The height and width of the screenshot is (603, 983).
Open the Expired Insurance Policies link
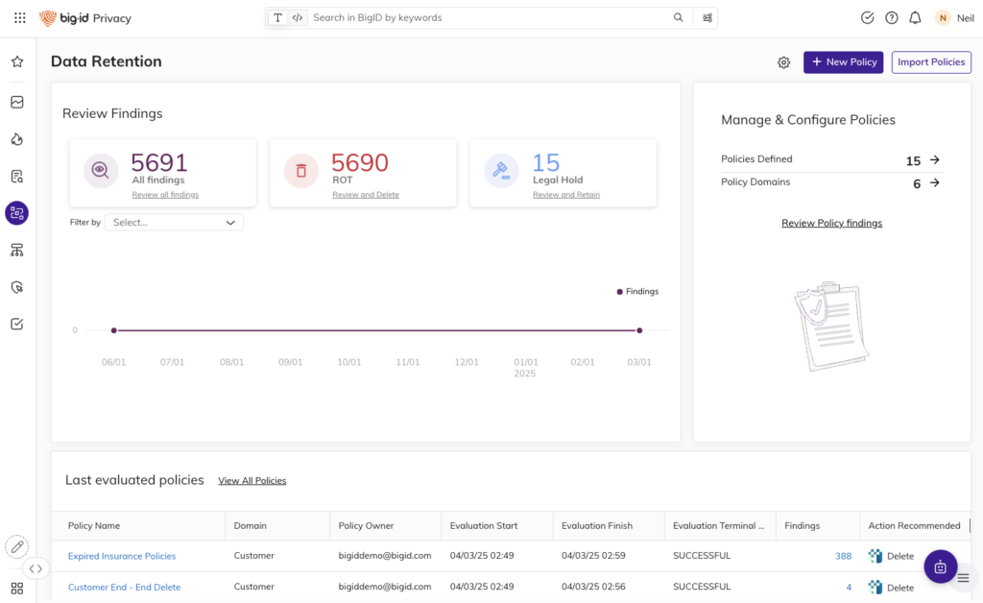point(122,556)
